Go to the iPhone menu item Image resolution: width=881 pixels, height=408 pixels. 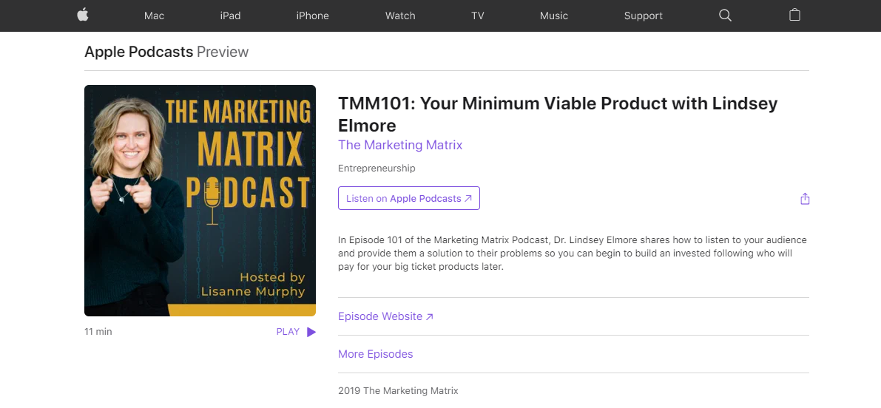(x=312, y=16)
